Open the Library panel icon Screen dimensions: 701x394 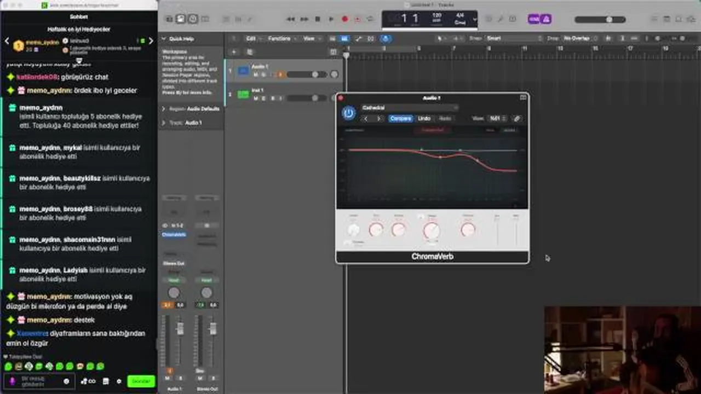pos(169,19)
